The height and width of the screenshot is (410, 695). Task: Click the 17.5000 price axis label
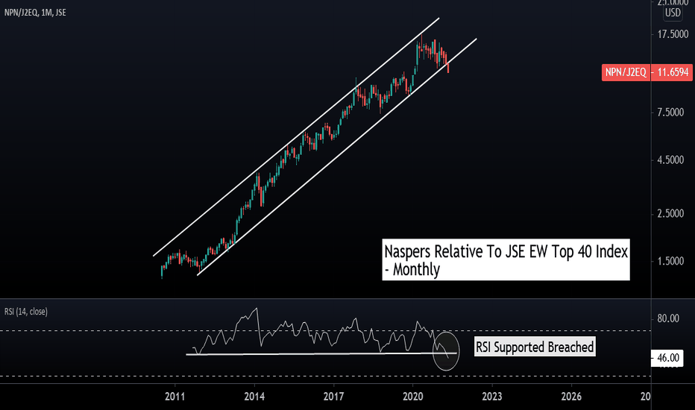(x=673, y=34)
